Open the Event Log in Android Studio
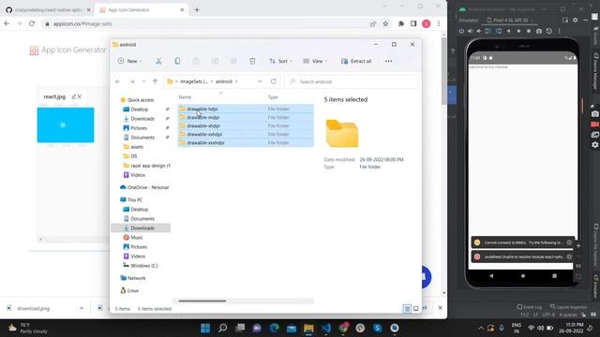600x337 pixels. 529,307
